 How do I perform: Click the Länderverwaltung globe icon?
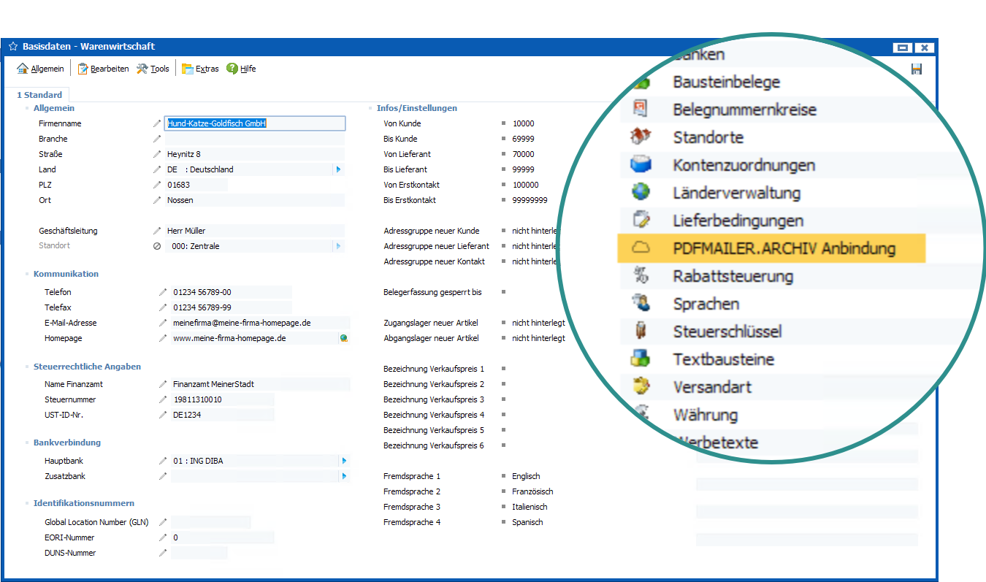pos(641,193)
